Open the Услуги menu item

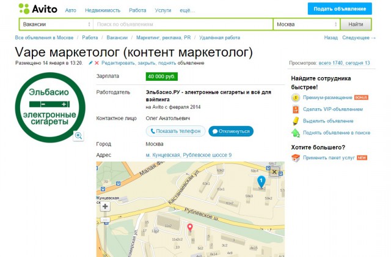(163, 10)
